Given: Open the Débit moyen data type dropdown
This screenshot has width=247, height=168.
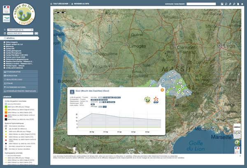Looking at the screenshot, I should point(20,30).
